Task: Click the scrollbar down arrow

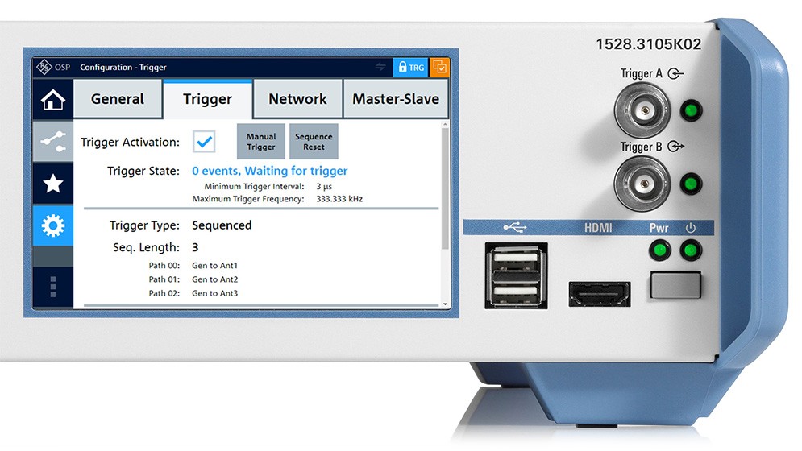Action: coord(445,304)
